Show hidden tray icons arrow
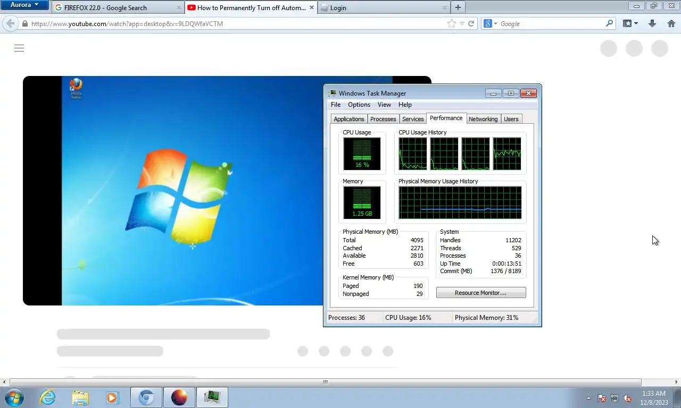 point(588,398)
